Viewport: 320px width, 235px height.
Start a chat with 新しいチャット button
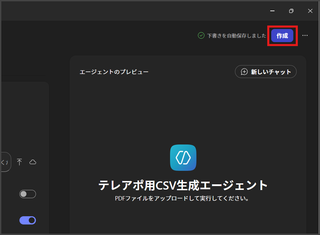click(x=266, y=72)
